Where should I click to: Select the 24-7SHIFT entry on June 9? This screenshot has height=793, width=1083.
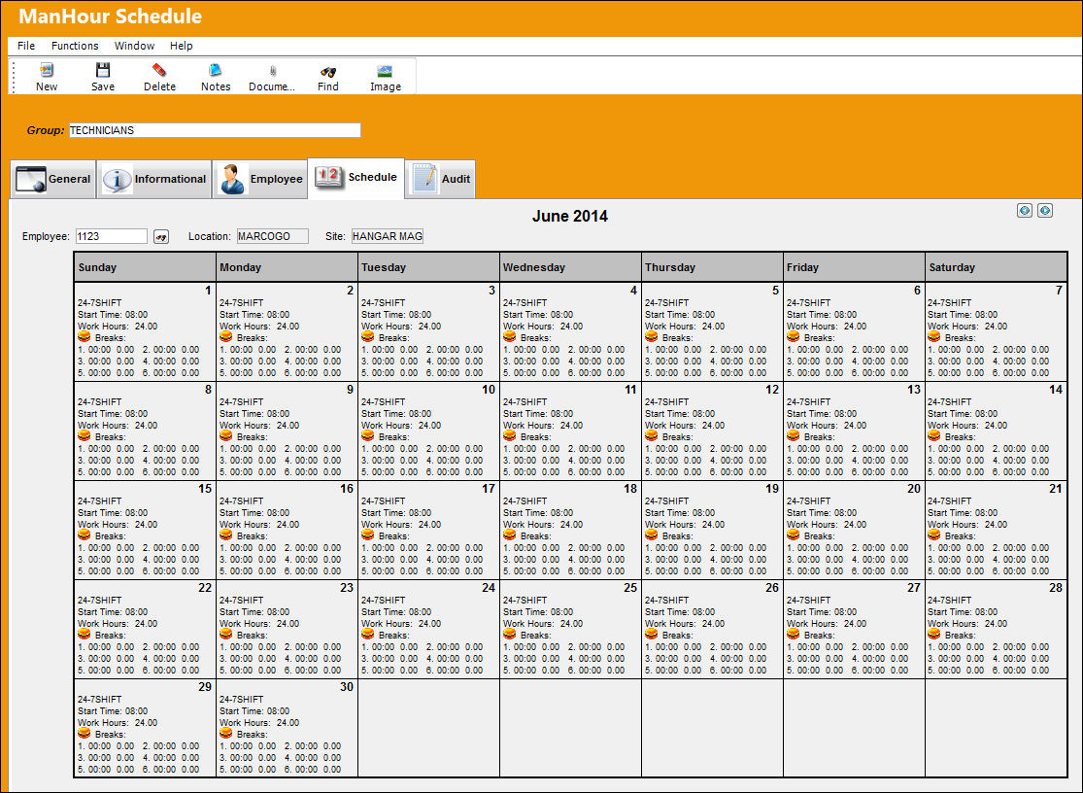241,402
